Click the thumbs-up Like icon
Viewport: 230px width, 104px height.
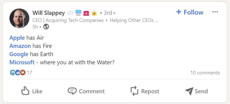pos(25,91)
